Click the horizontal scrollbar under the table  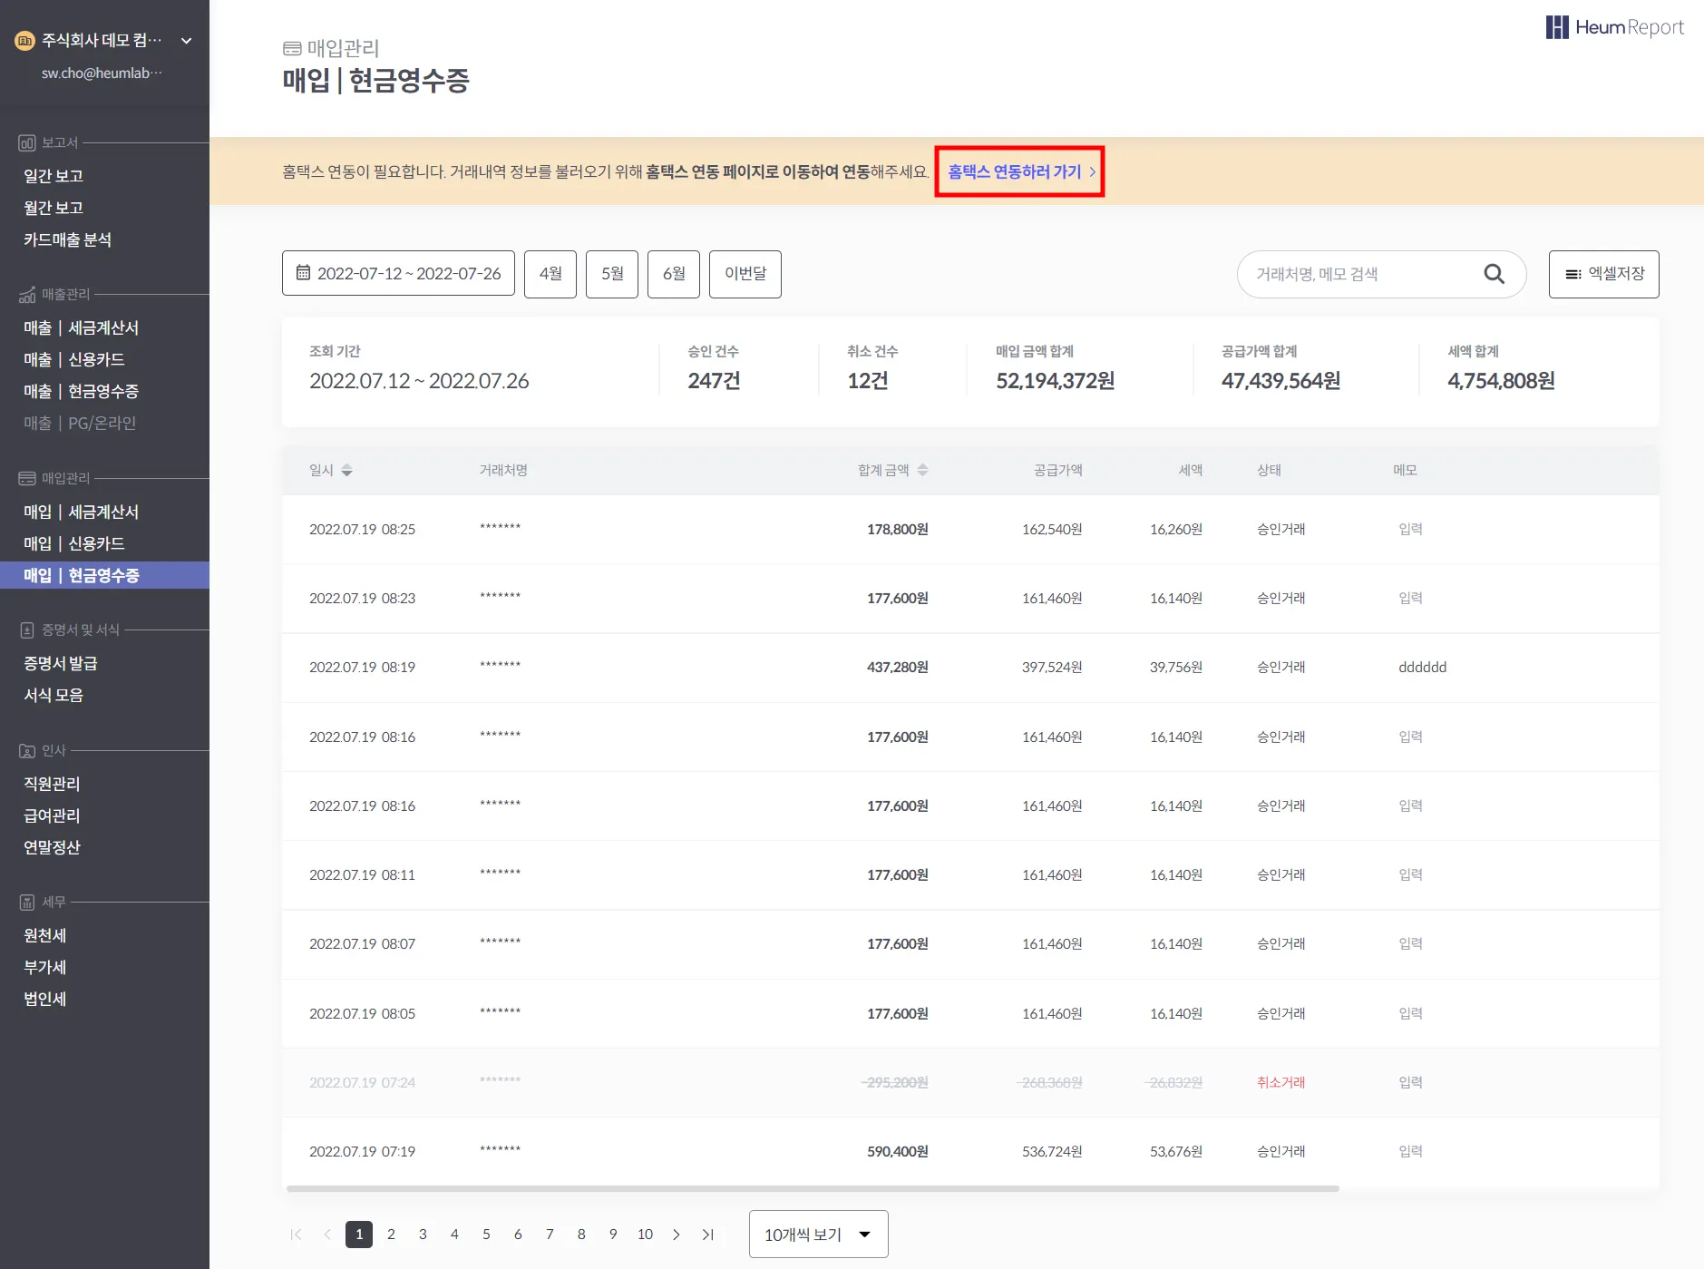tap(813, 1188)
